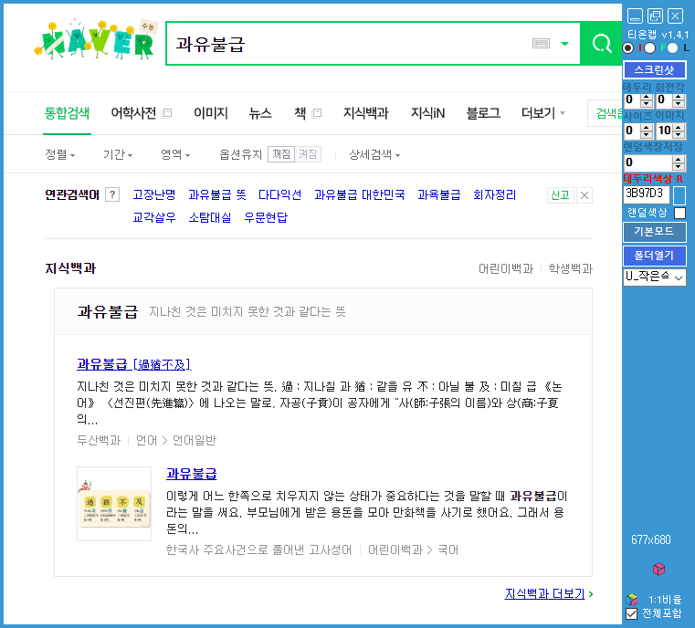The image size is (695, 628).
Task: Open the 기간 period dropdown
Action: point(118,154)
